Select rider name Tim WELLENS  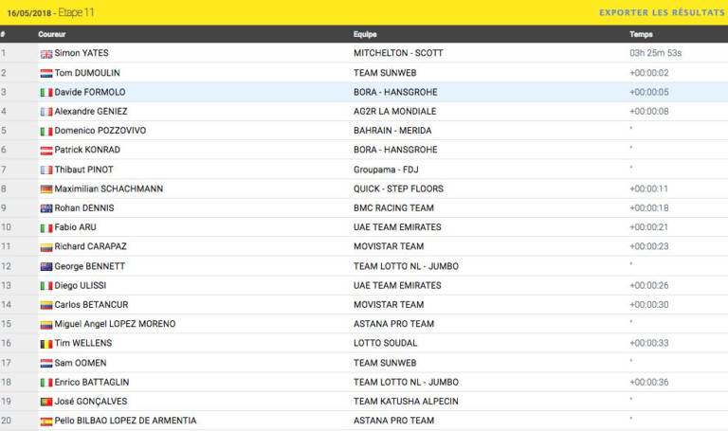coord(83,343)
